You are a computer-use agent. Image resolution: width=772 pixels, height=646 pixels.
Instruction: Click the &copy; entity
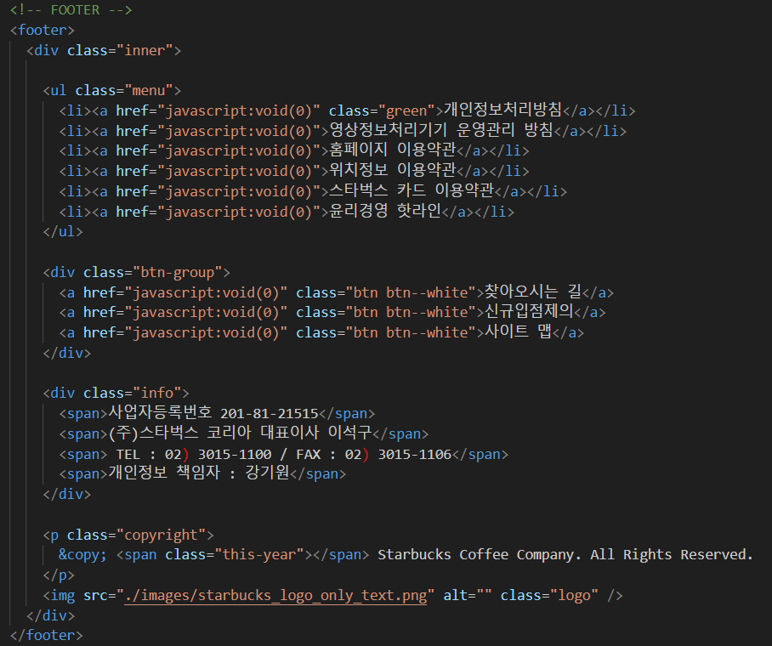pos(82,555)
